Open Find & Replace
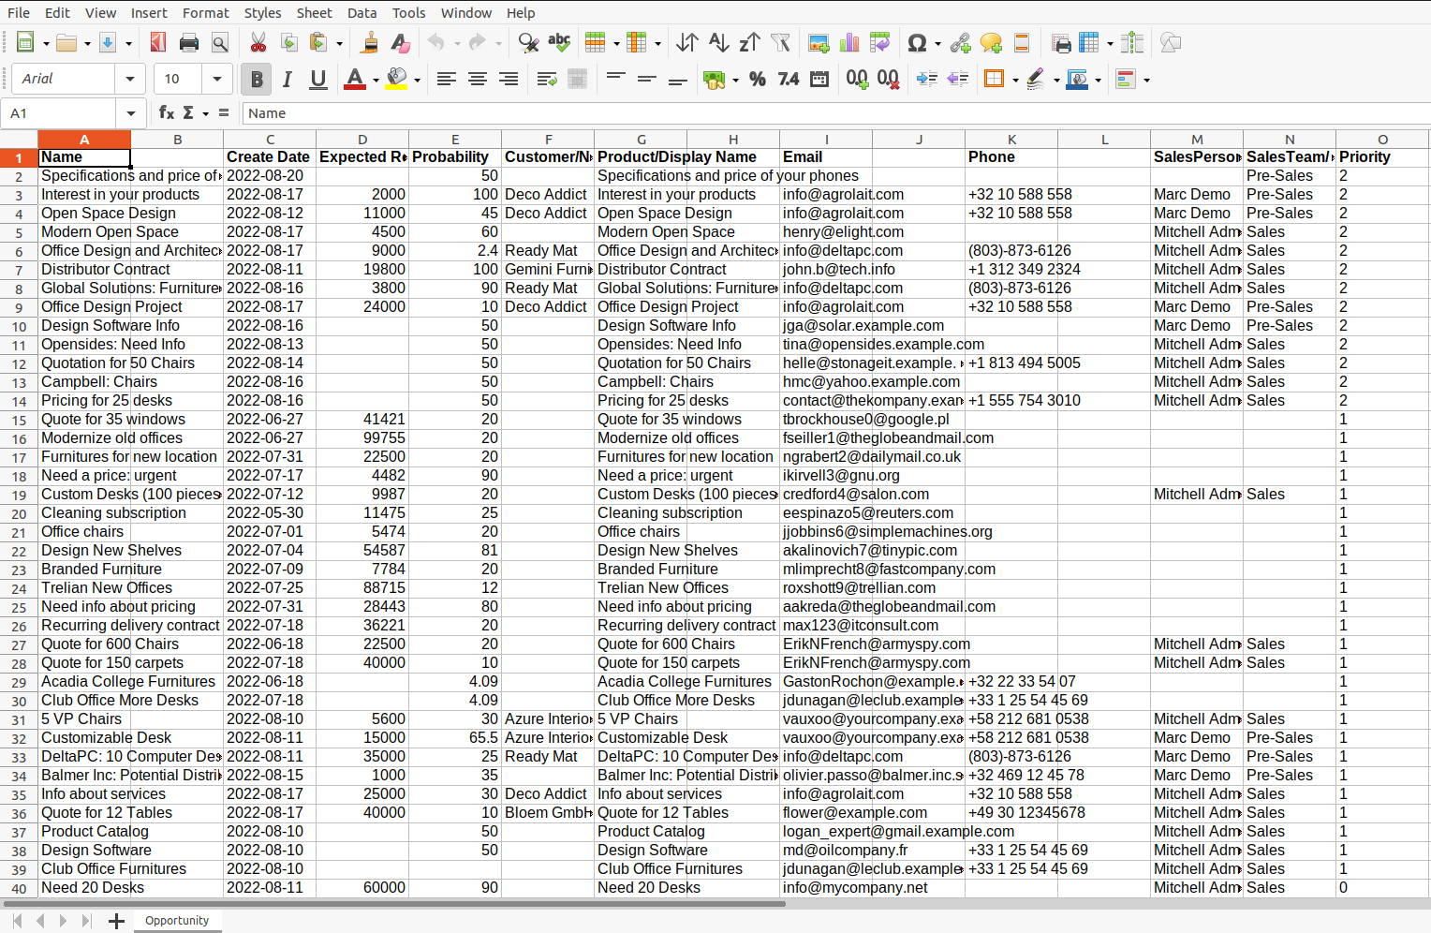Image resolution: width=1431 pixels, height=933 pixels. coord(528,42)
